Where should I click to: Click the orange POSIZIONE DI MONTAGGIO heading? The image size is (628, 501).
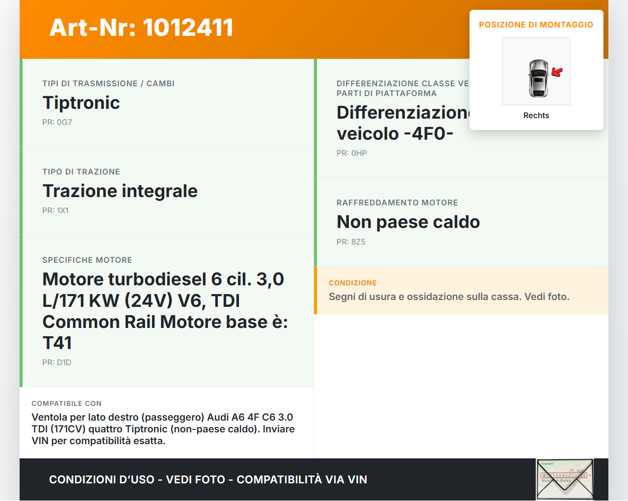click(536, 25)
